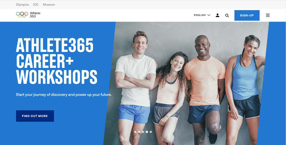This screenshot has width=286, height=145.
Task: Jump to the third carousel slide dot
Action: click(143, 132)
